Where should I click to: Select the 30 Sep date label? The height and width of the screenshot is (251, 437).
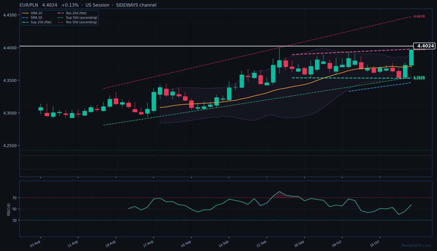click(x=299, y=243)
